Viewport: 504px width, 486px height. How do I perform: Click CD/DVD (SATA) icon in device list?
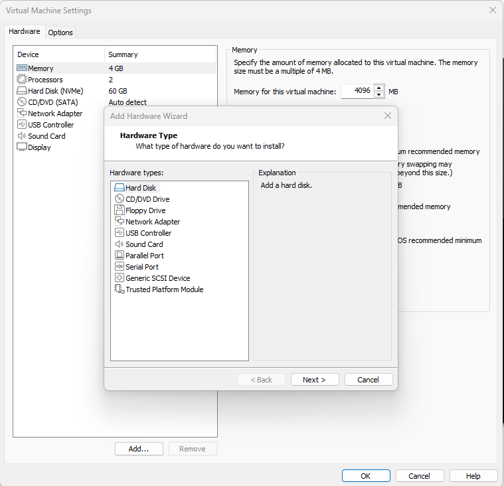[21, 102]
